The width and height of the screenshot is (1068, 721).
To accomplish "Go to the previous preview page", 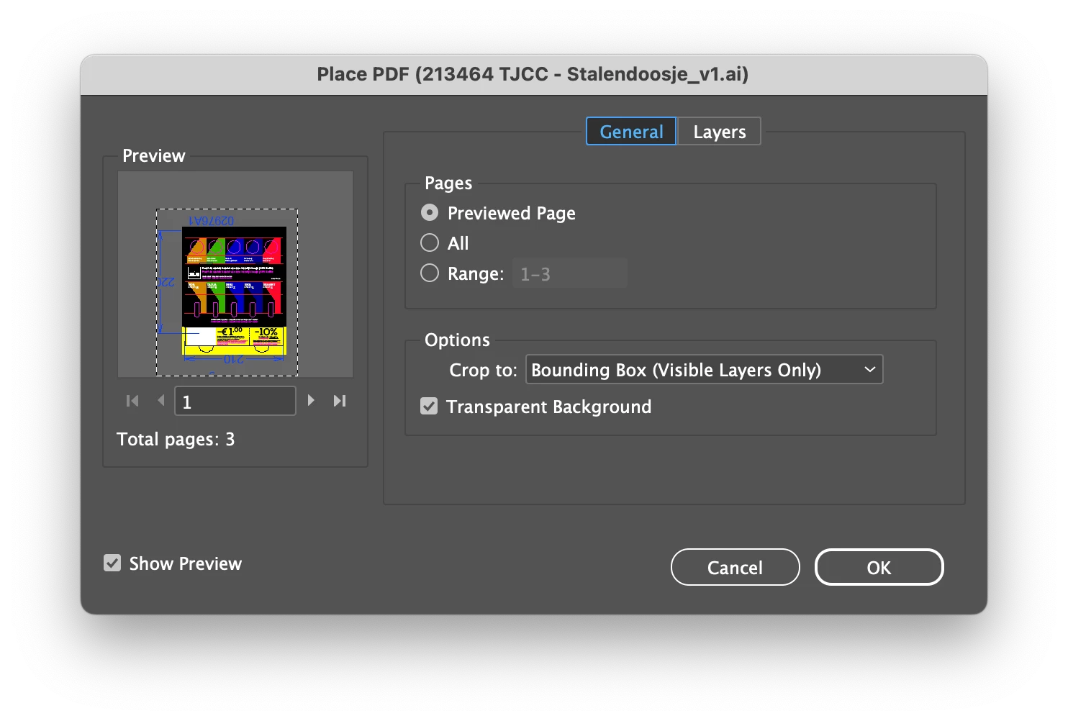I will click(x=161, y=400).
